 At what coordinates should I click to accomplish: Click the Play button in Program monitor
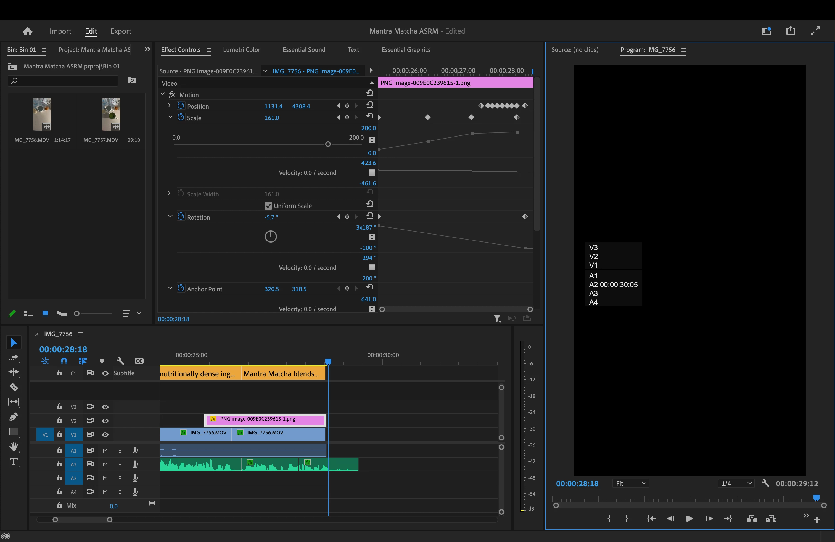(689, 519)
